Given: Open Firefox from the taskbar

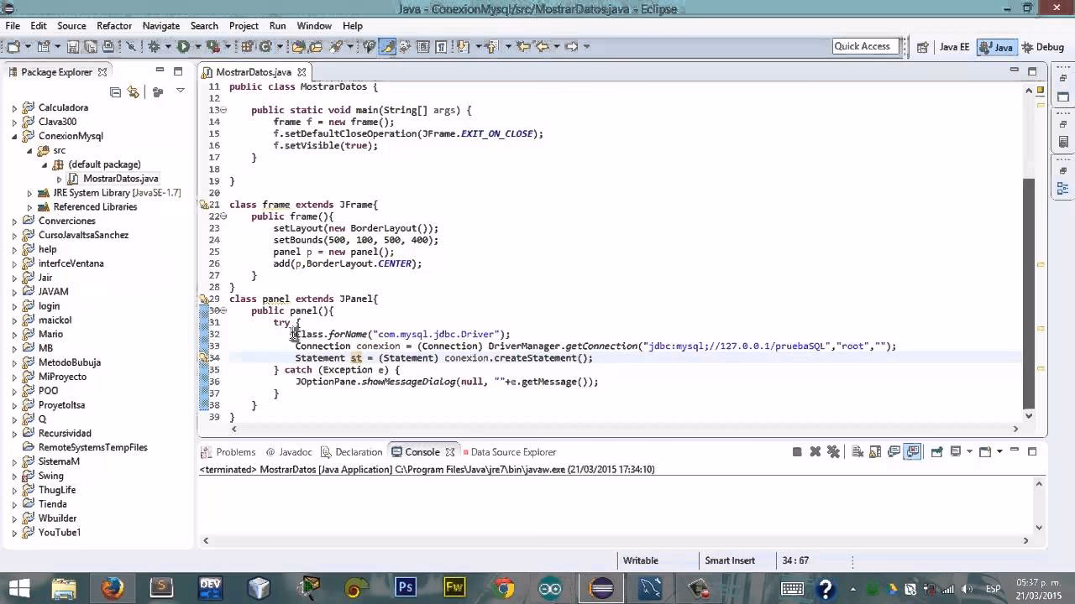Looking at the screenshot, I should pos(112,587).
